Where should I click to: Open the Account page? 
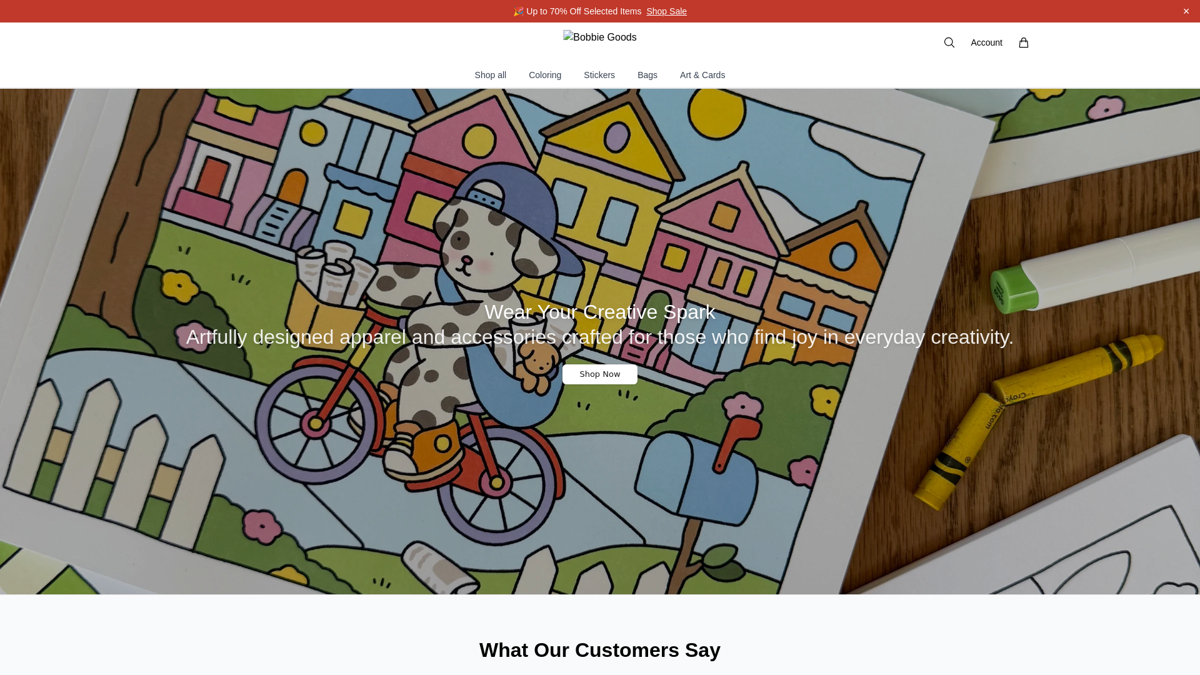click(986, 42)
